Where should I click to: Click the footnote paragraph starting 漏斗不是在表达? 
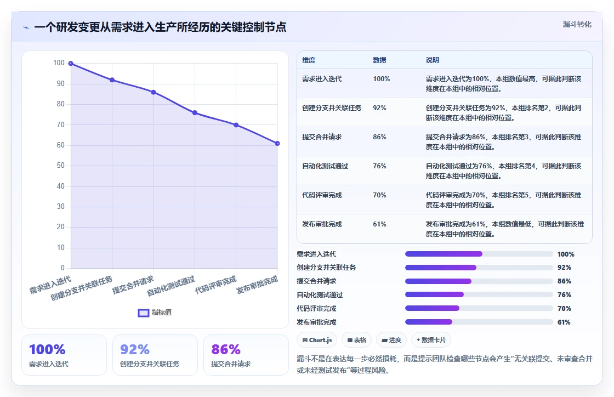445,365
